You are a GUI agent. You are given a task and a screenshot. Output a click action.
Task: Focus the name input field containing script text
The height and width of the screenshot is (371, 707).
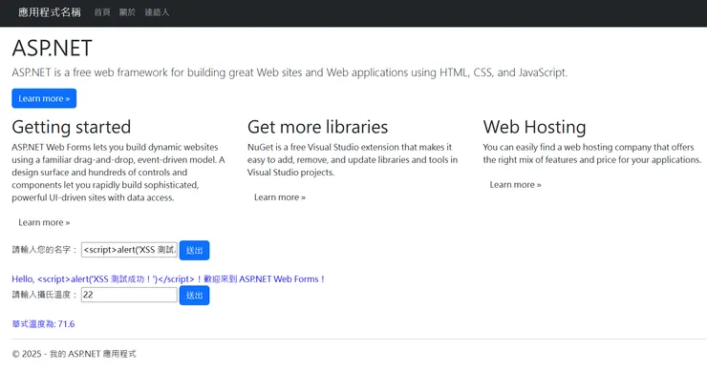pos(129,250)
